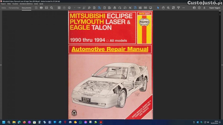Image resolution: width=223 pixels, height=125 pixels.
Task: Click the envelope icon to email the file
Action: point(46,8)
